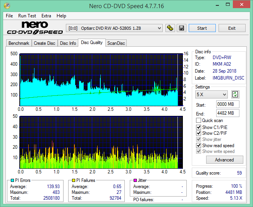The image size is (253, 207).
Task: Click the PI Errors graph area
Action: click(101, 80)
